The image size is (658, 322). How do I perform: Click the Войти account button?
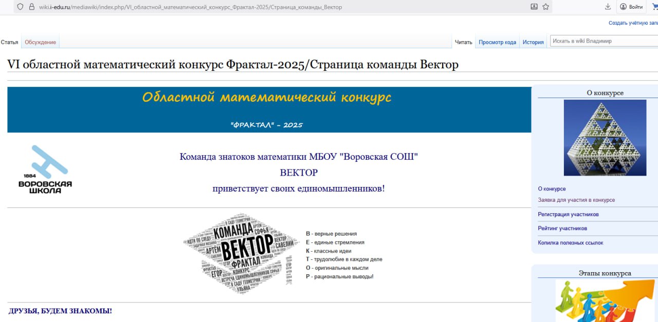coord(632,7)
